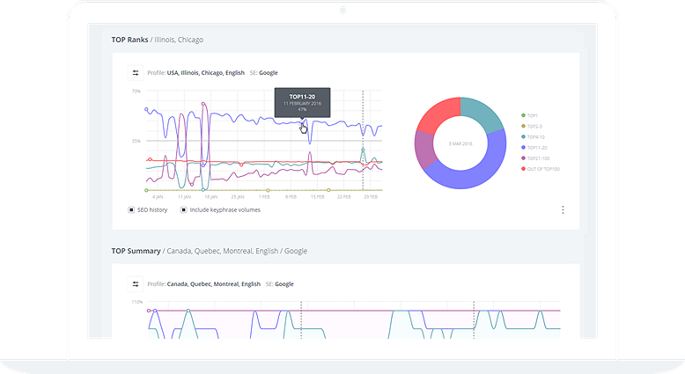Screen dimensions: 685x374
Task: Toggle Include keyphrase volumes checkbox
Action: tap(183, 210)
